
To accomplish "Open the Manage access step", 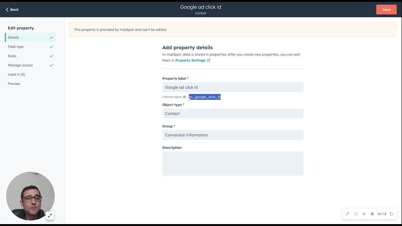I will 20,65.
